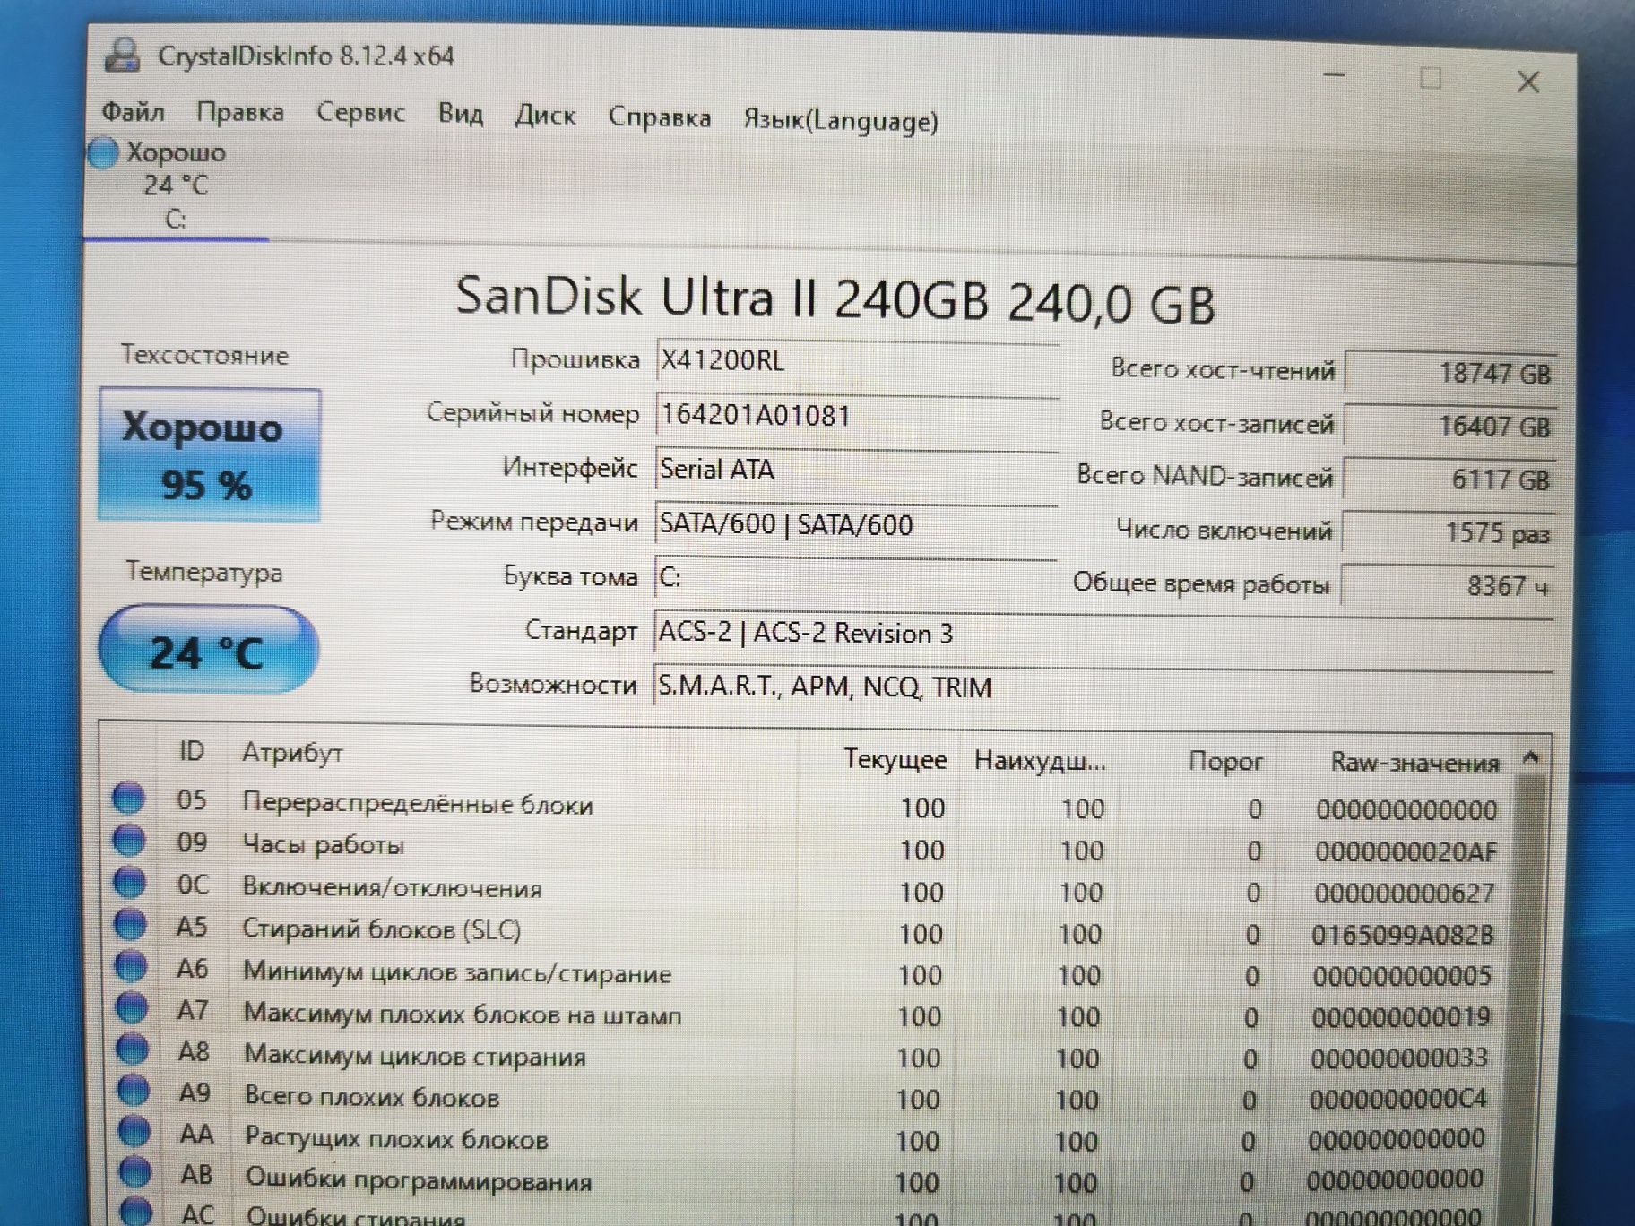
Task: Click the interface field Serial ATA
Action: (856, 470)
